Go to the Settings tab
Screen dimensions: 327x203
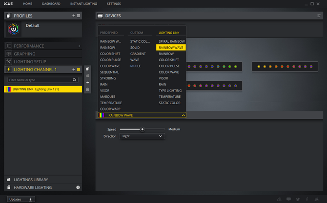pos(114,4)
